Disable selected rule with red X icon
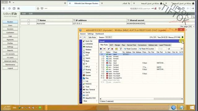The image size is (198, 111). [112, 49]
